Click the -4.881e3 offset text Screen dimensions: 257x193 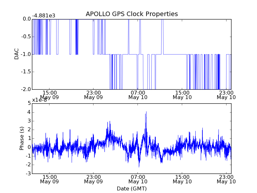click(44, 16)
